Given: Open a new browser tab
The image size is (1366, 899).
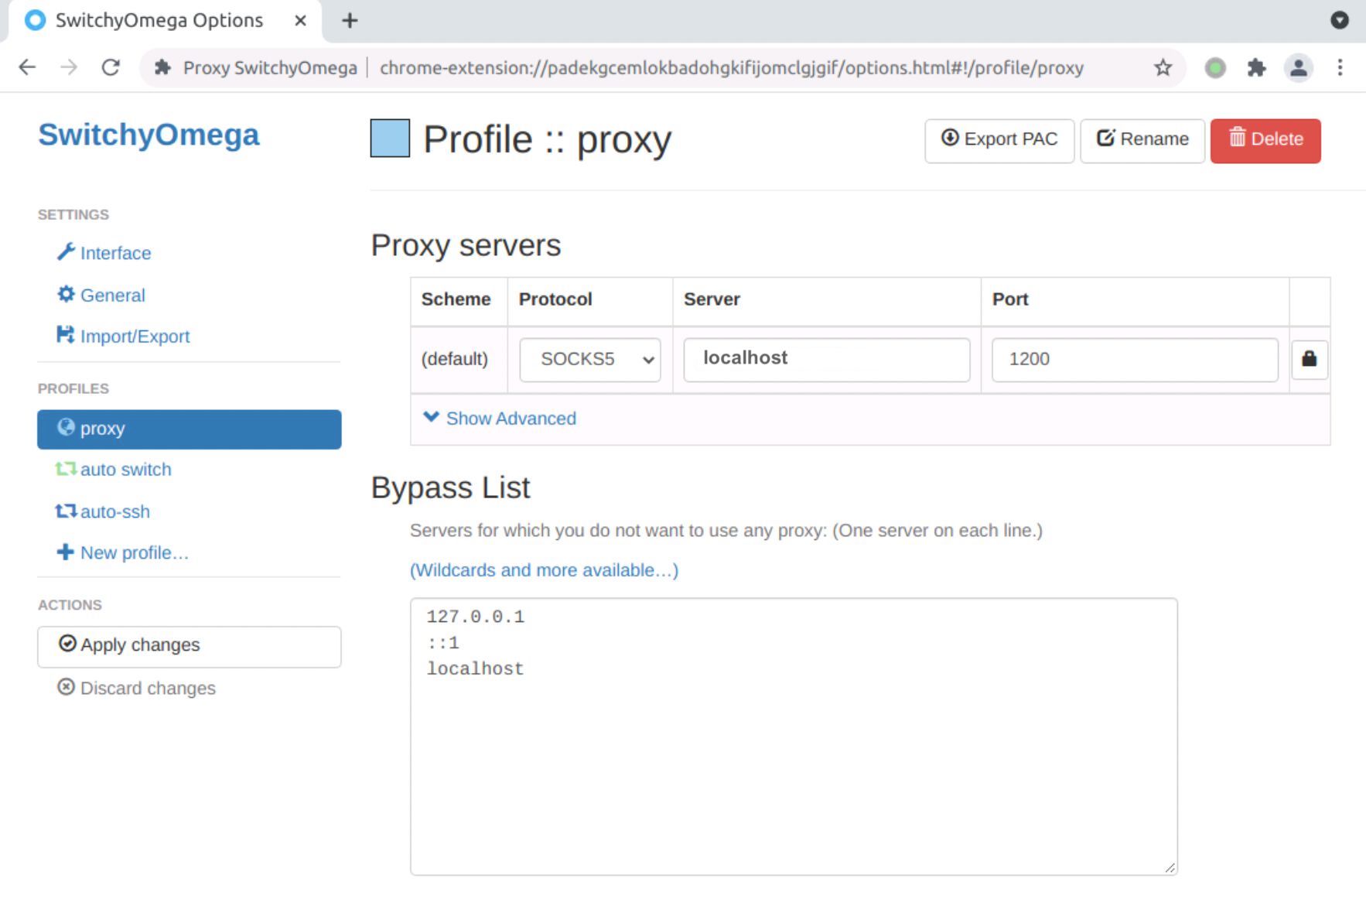Looking at the screenshot, I should pos(350,20).
